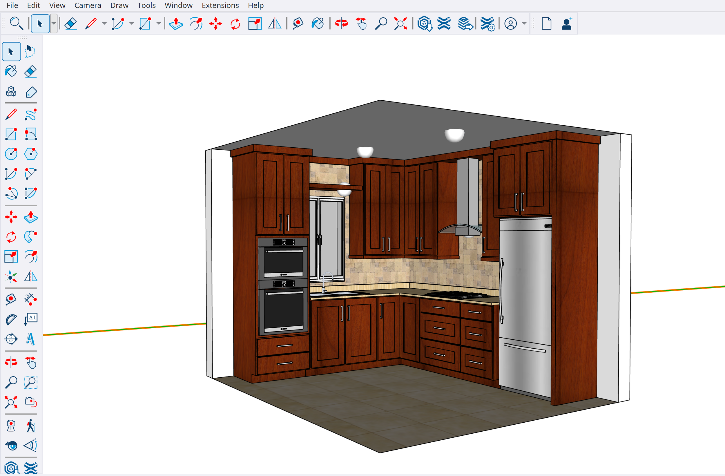Expand the Arc tool dropdown arrow

click(132, 23)
